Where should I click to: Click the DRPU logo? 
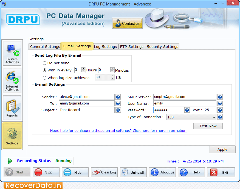point(23,19)
